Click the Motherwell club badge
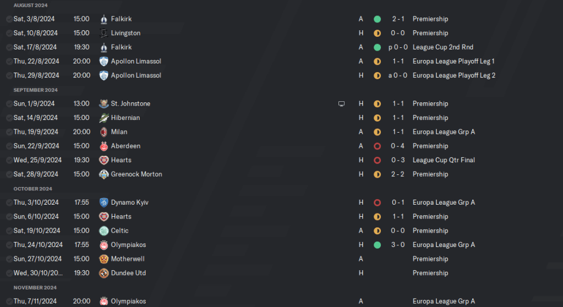Image resolution: width=563 pixels, height=307 pixels. 103,259
